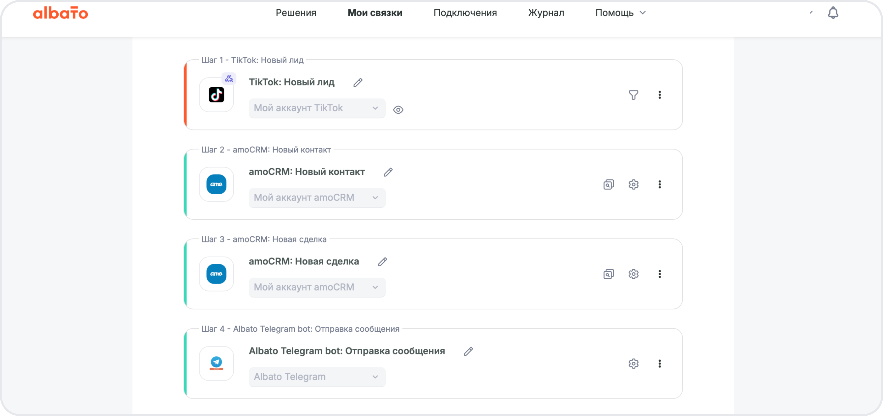Open Журнал in top navigation
The width and height of the screenshot is (883, 416).
point(546,13)
